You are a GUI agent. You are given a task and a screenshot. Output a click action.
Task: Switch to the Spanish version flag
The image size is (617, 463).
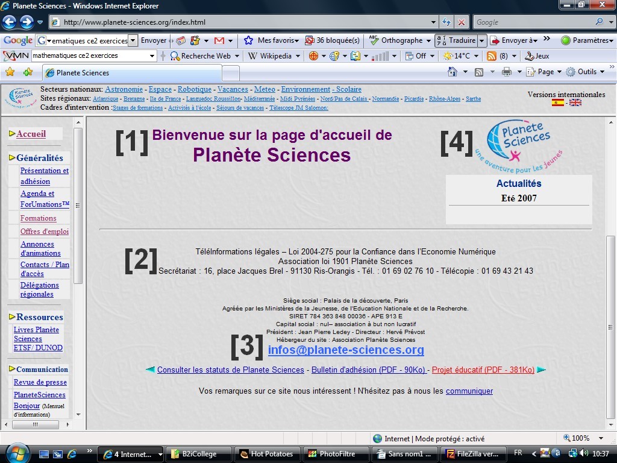coord(557,102)
